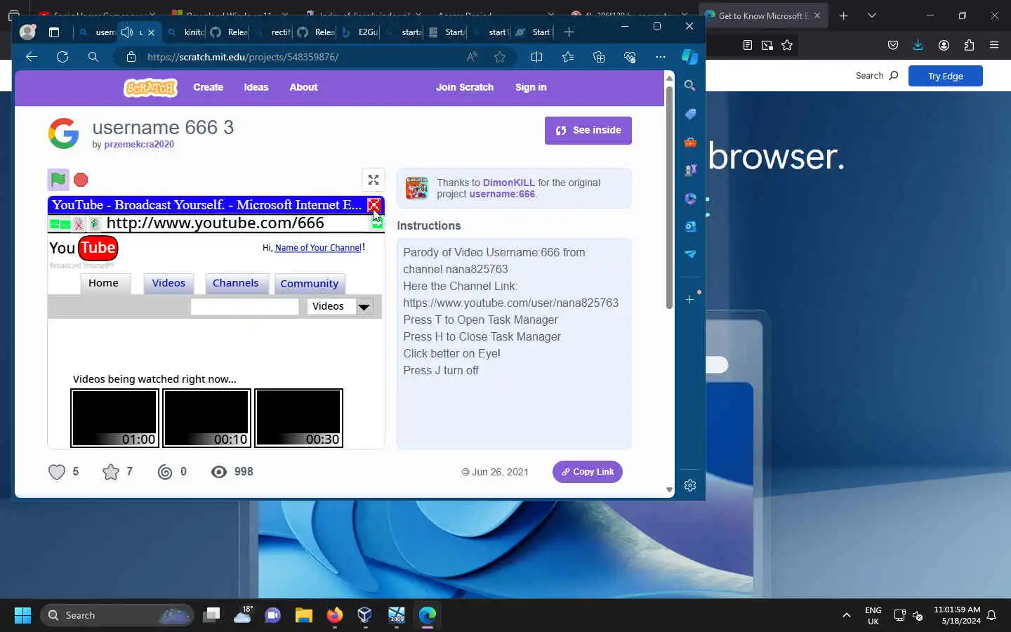Open the Firefox hamburger application menu
The height and width of the screenshot is (632, 1011).
[994, 45]
